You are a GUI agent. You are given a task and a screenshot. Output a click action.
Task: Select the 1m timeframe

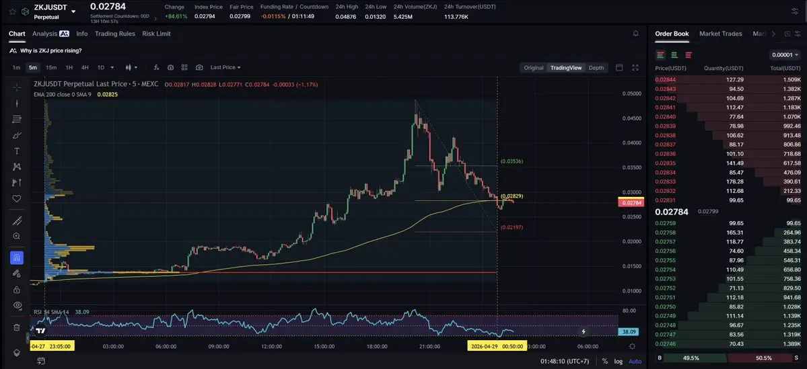tap(16, 67)
